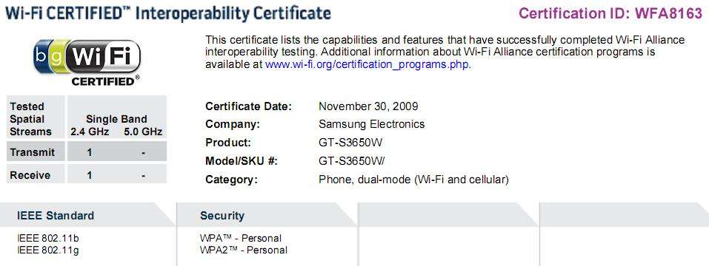This screenshot has height=266, width=709.
Task: Click the IEEE 802.11b entry
Action: click(47, 238)
